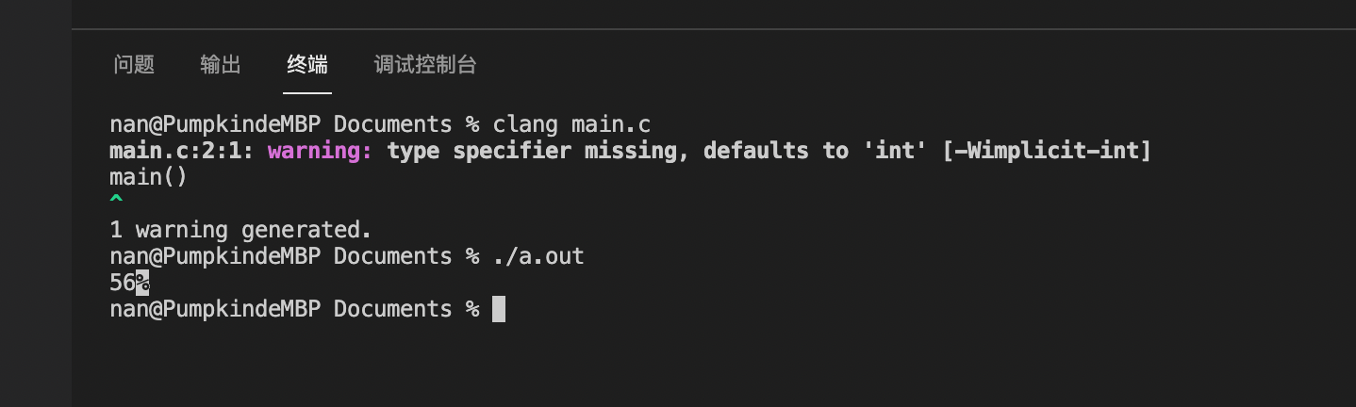Place focus on the terminal cursor block
This screenshot has height=407, width=1356.
click(x=499, y=309)
